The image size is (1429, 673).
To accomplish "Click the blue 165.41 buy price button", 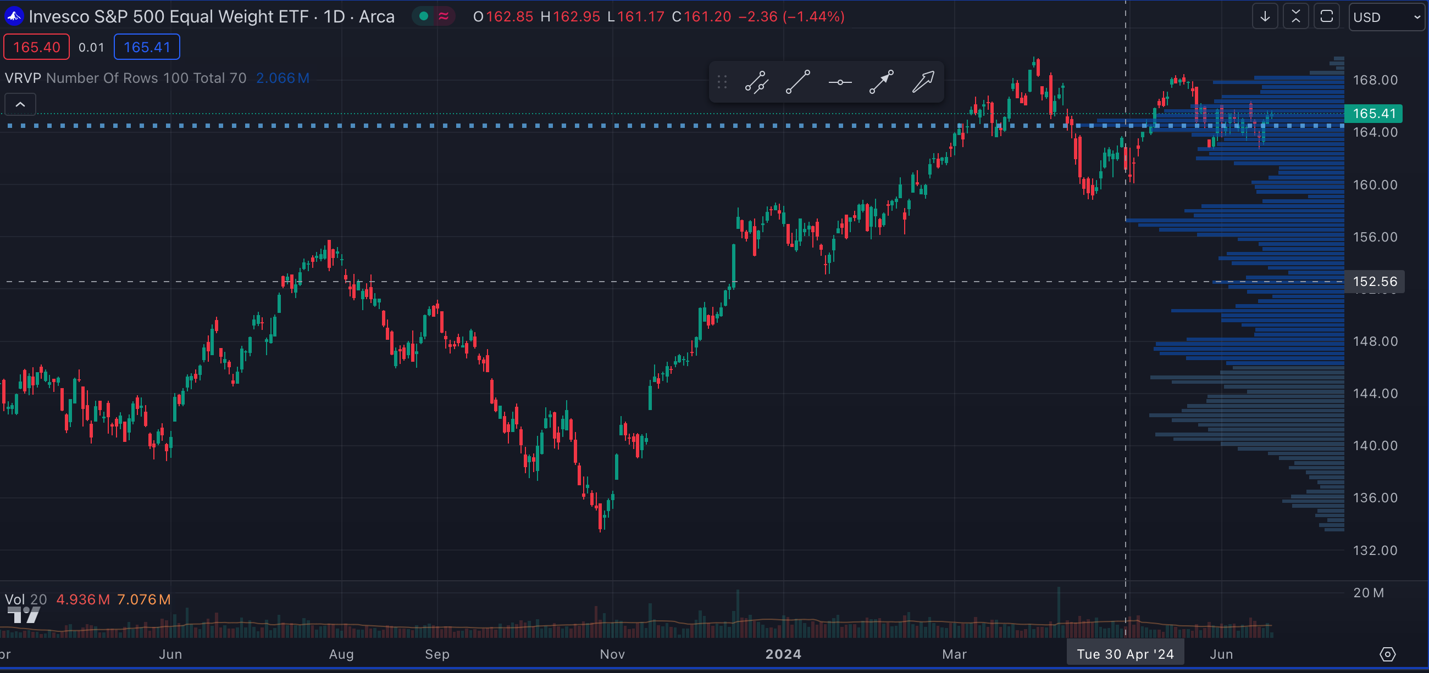I will pyautogui.click(x=146, y=47).
